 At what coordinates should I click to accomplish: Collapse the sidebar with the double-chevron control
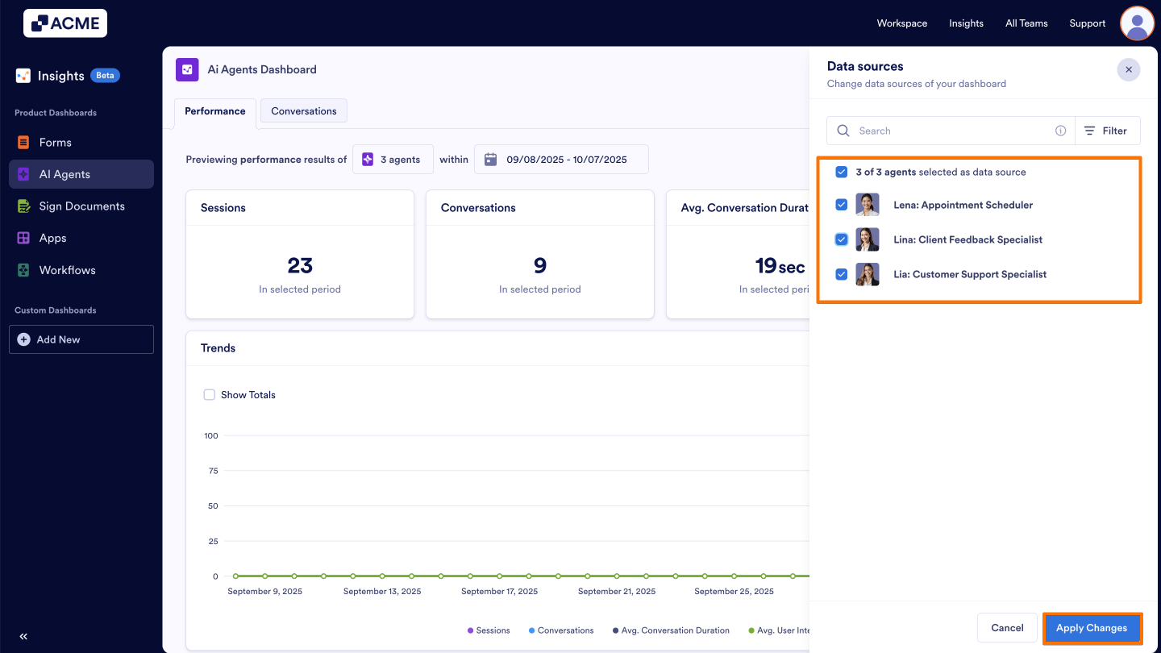[23, 636]
